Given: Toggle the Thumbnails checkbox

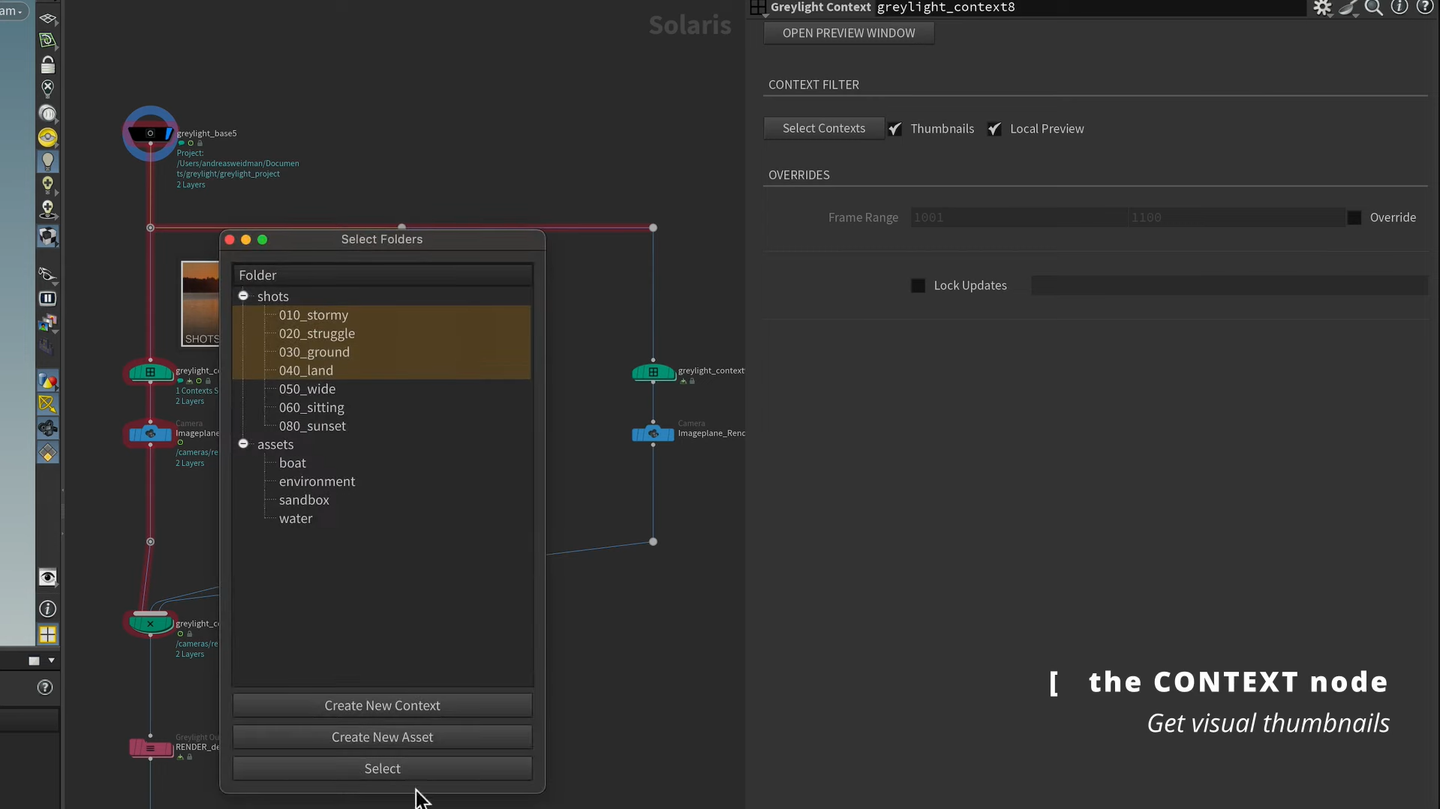Looking at the screenshot, I should click(895, 129).
